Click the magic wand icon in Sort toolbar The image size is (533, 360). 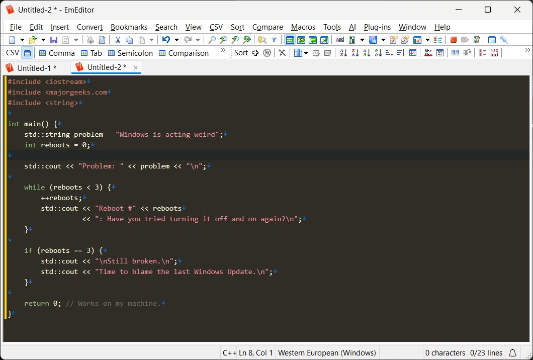tap(282, 53)
